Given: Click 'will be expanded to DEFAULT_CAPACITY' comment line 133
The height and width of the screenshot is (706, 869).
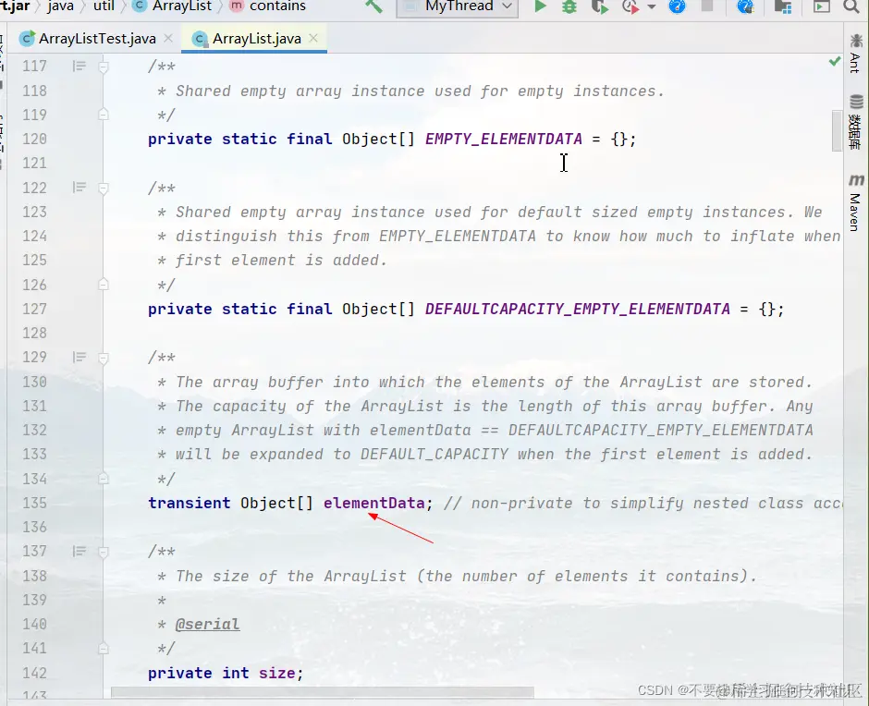Looking at the screenshot, I should pos(342,455).
